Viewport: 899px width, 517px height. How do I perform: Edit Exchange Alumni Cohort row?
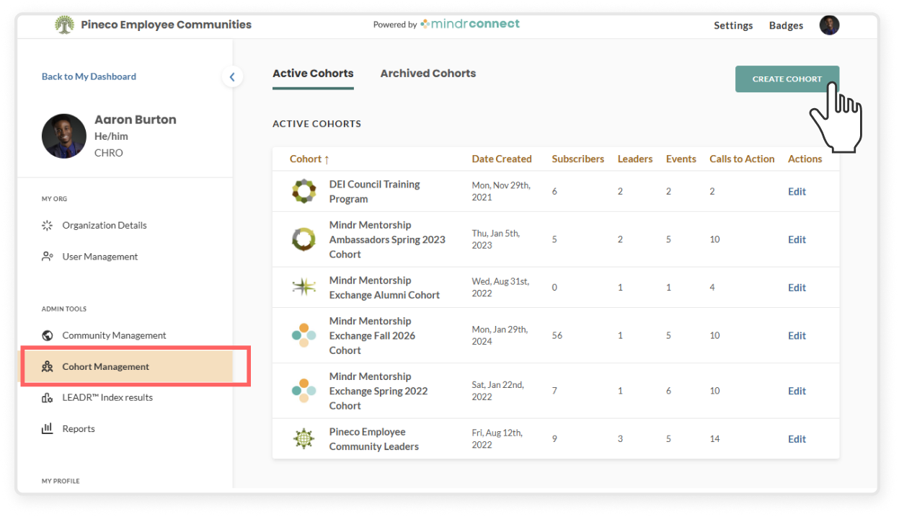tap(797, 287)
